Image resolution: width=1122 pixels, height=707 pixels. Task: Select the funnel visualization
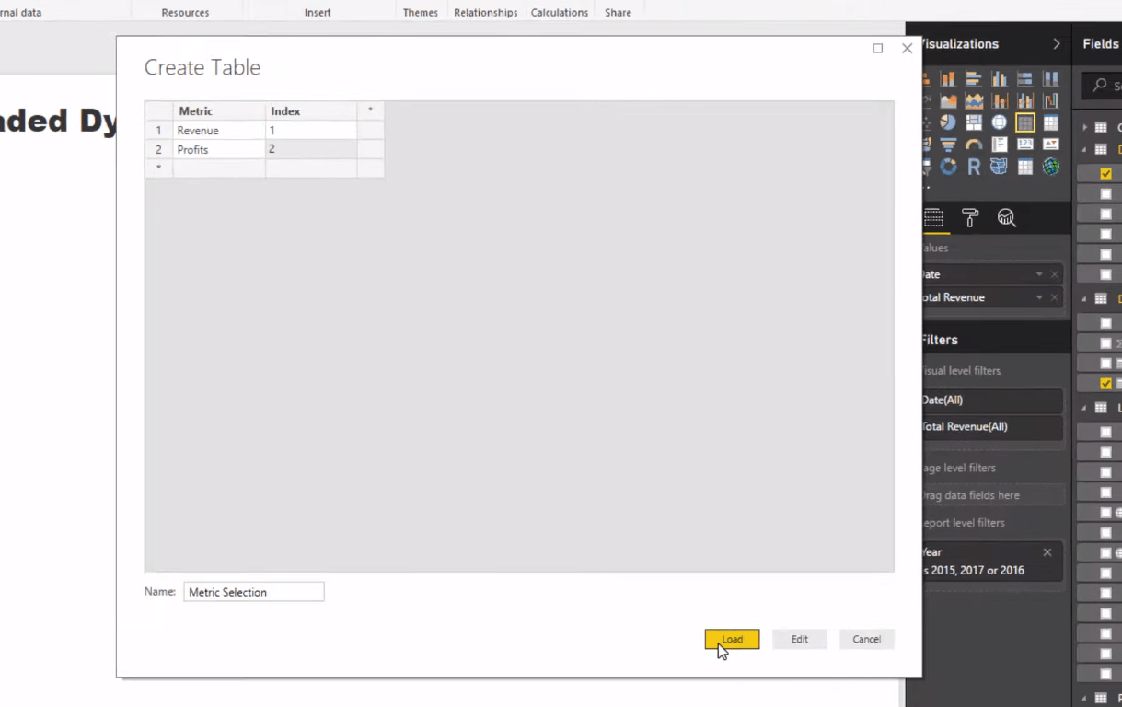click(948, 144)
